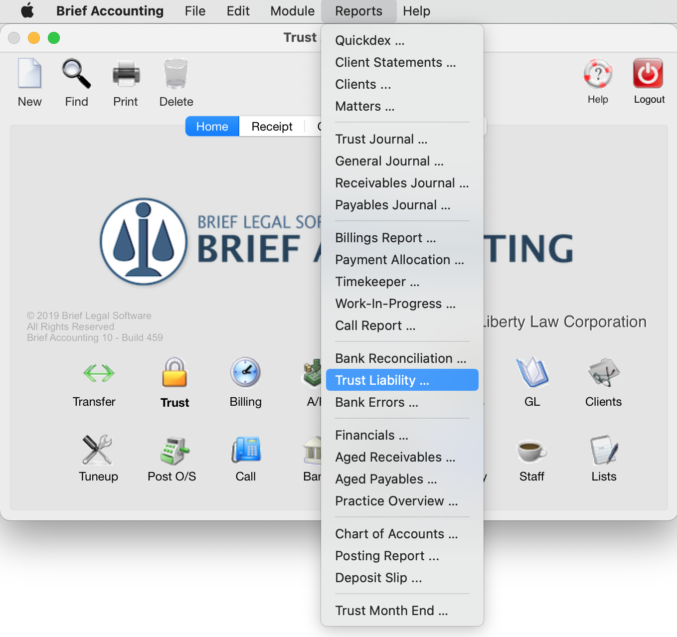This screenshot has width=677, height=637.
Task: Open the GL book module
Action: 532,372
